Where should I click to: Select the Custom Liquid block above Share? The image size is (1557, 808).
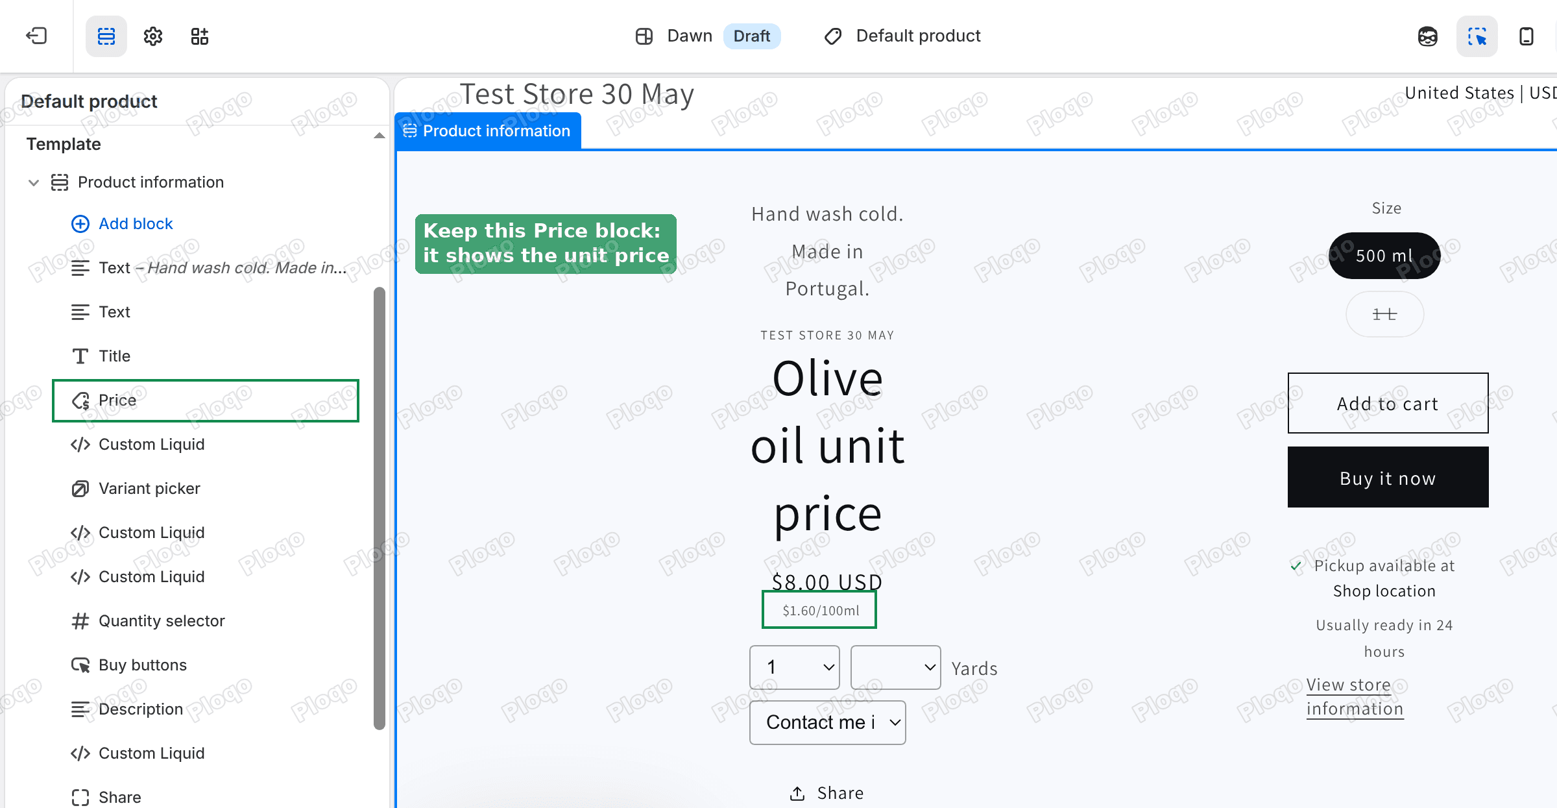pos(206,753)
